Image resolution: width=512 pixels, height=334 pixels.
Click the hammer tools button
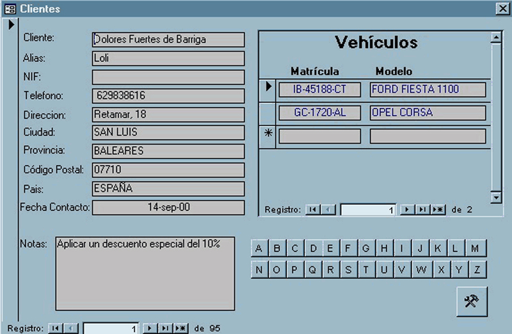[472, 301]
